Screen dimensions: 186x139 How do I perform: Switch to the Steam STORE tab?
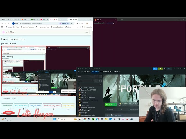point(87,72)
